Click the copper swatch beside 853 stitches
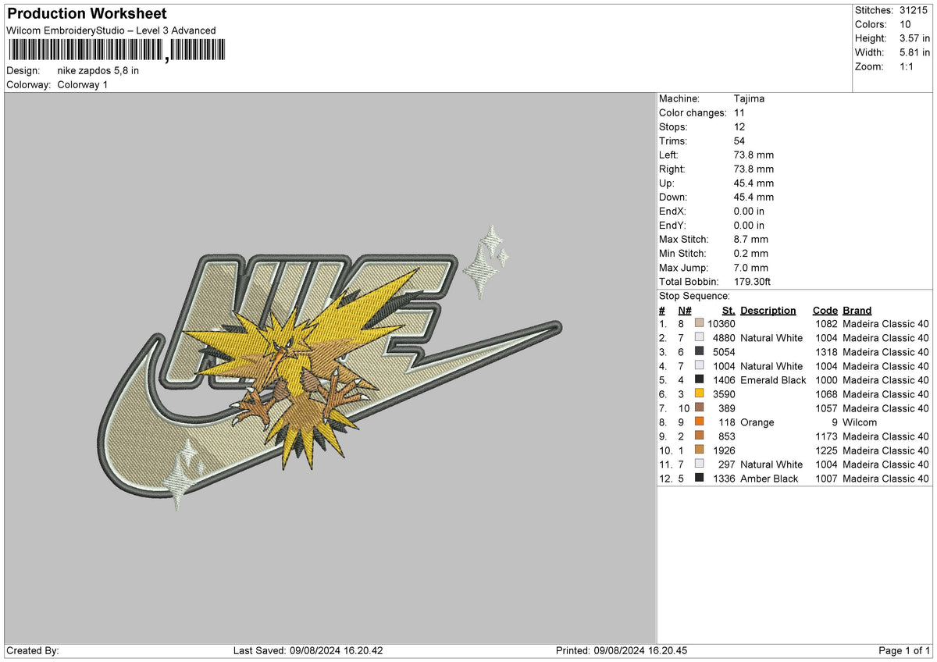The width and height of the screenshot is (937, 662). [699, 436]
